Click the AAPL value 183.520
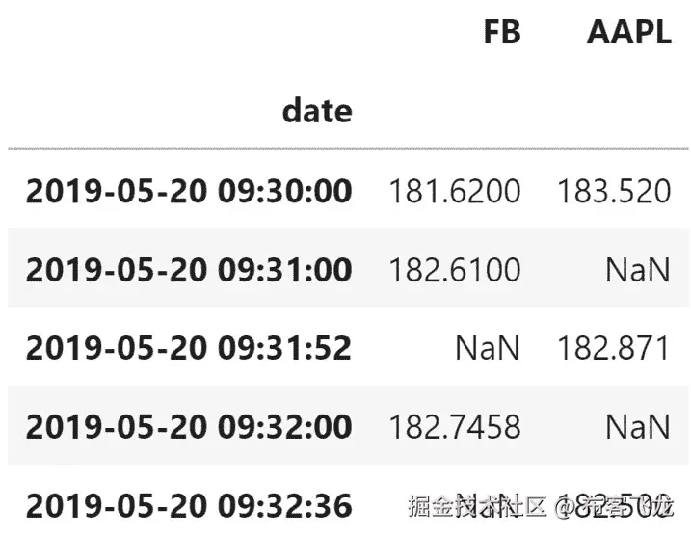691x536 pixels. tap(613, 190)
